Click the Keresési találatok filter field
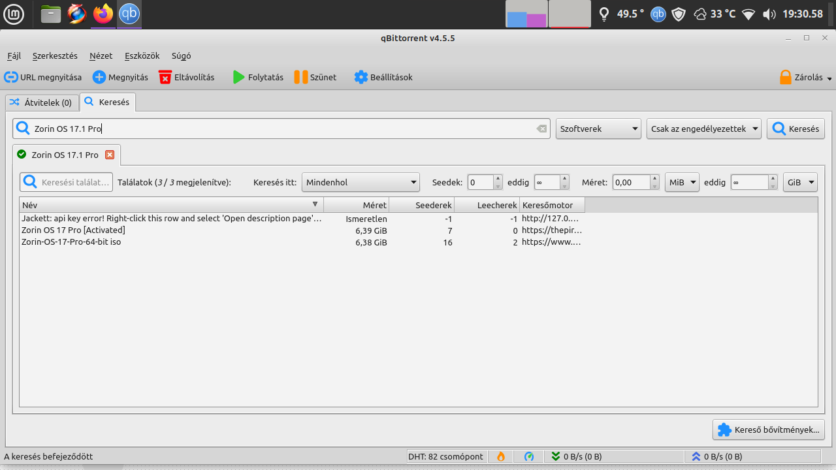 coord(66,182)
